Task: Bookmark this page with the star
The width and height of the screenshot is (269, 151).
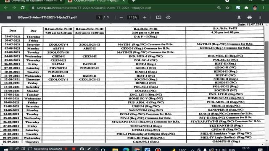Action: 227,8
